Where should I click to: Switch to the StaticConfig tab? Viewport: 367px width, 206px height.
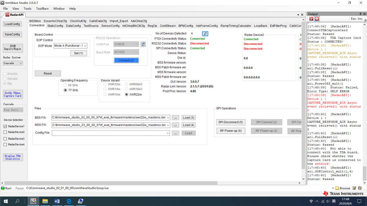point(55,26)
